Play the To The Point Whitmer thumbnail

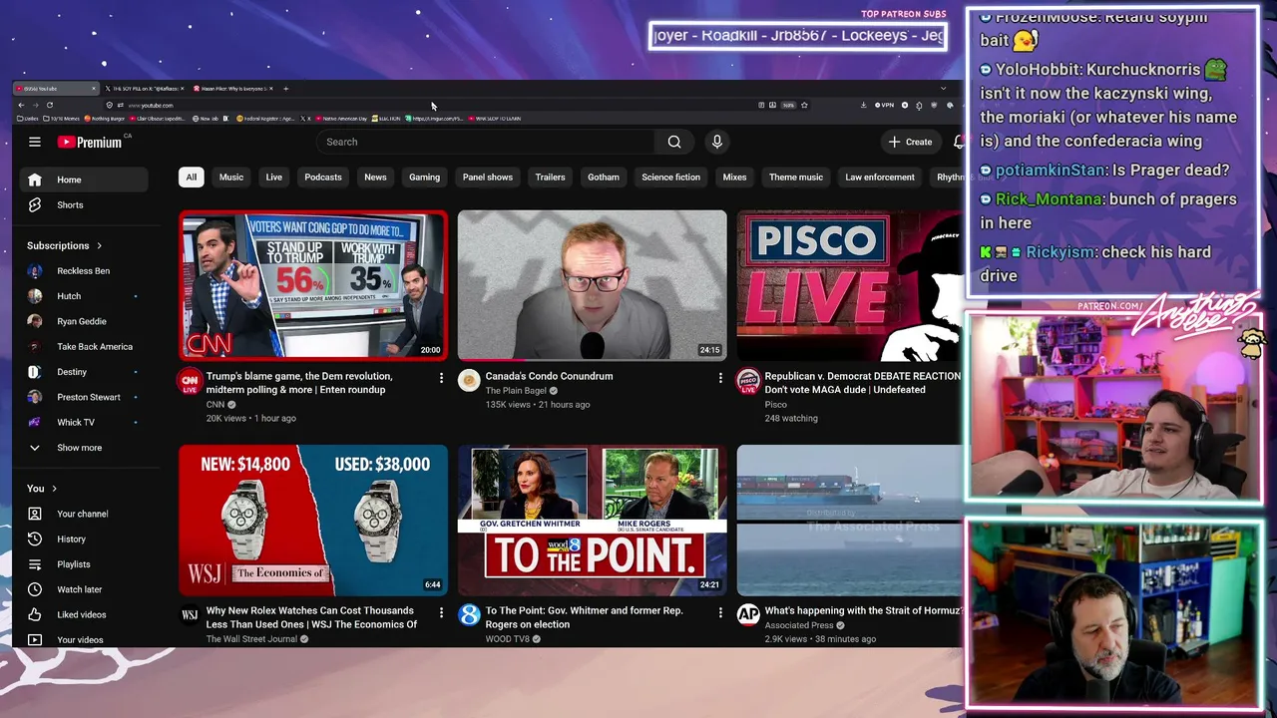[x=593, y=520]
